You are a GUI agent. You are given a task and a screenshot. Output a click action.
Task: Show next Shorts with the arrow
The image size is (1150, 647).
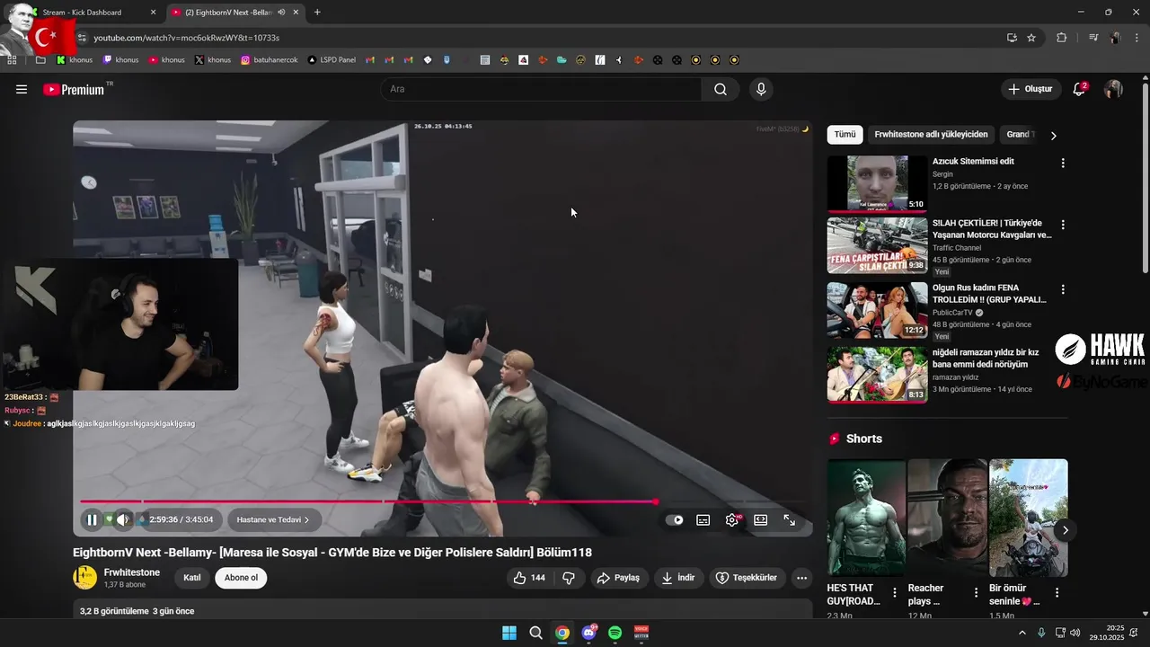click(x=1065, y=530)
